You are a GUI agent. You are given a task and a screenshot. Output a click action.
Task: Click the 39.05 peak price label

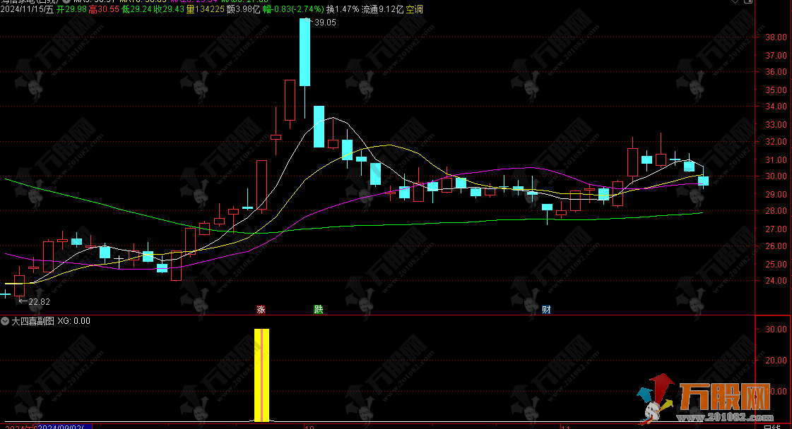pyautogui.click(x=325, y=23)
